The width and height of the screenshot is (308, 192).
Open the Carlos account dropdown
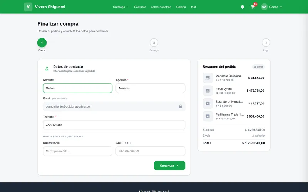coord(276,7)
